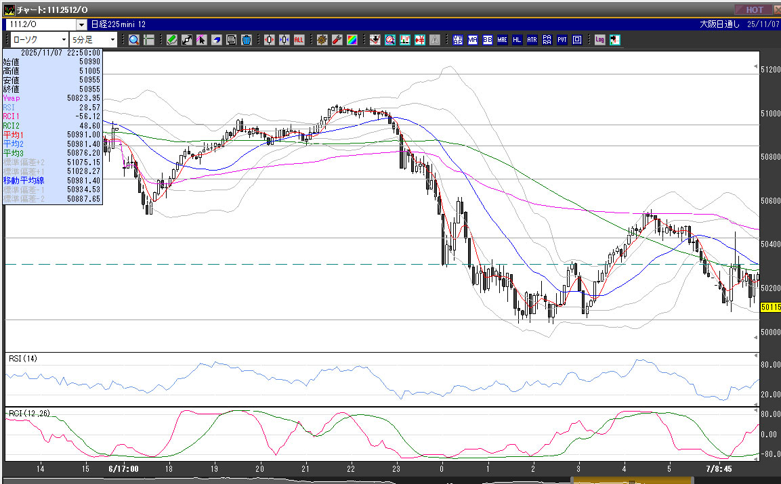The width and height of the screenshot is (781, 484).
Task: Select the eraser tool icon
Action: click(217, 40)
